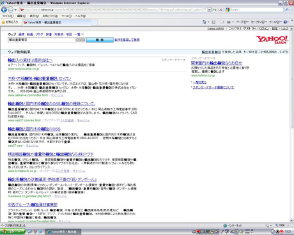This screenshot has width=294, height=235.
Task: Open the 精密機器梱包 マブチ result title
Action: (x=51, y=155)
